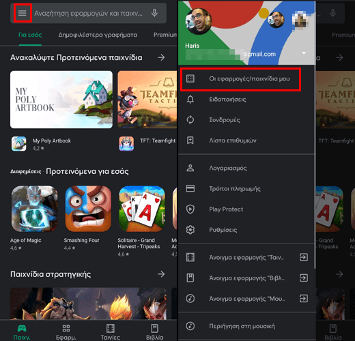
Task: Click the settings gear icon
Action: [x=190, y=230]
